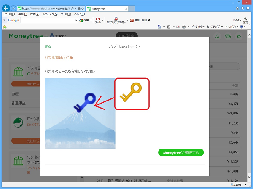253x189 pixels.
Task: Close the Google toolbar with X
Action: click(4, 20)
